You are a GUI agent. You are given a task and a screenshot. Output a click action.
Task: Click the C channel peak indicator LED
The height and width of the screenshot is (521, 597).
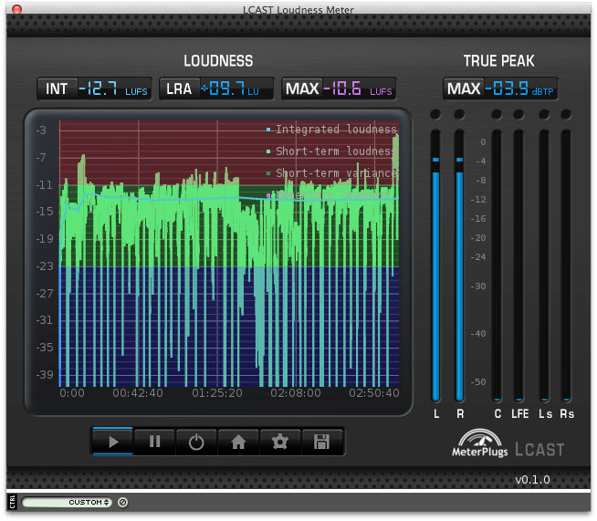497,114
